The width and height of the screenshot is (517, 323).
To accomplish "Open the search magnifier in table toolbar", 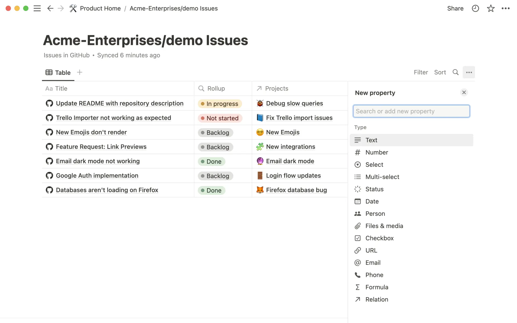I will point(455,72).
